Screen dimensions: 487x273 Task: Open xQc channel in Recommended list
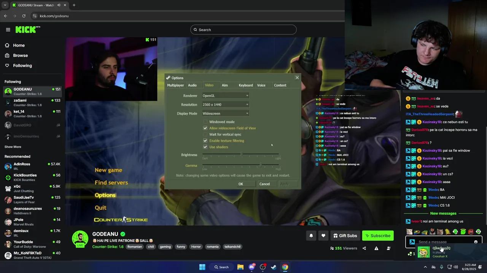(32, 188)
